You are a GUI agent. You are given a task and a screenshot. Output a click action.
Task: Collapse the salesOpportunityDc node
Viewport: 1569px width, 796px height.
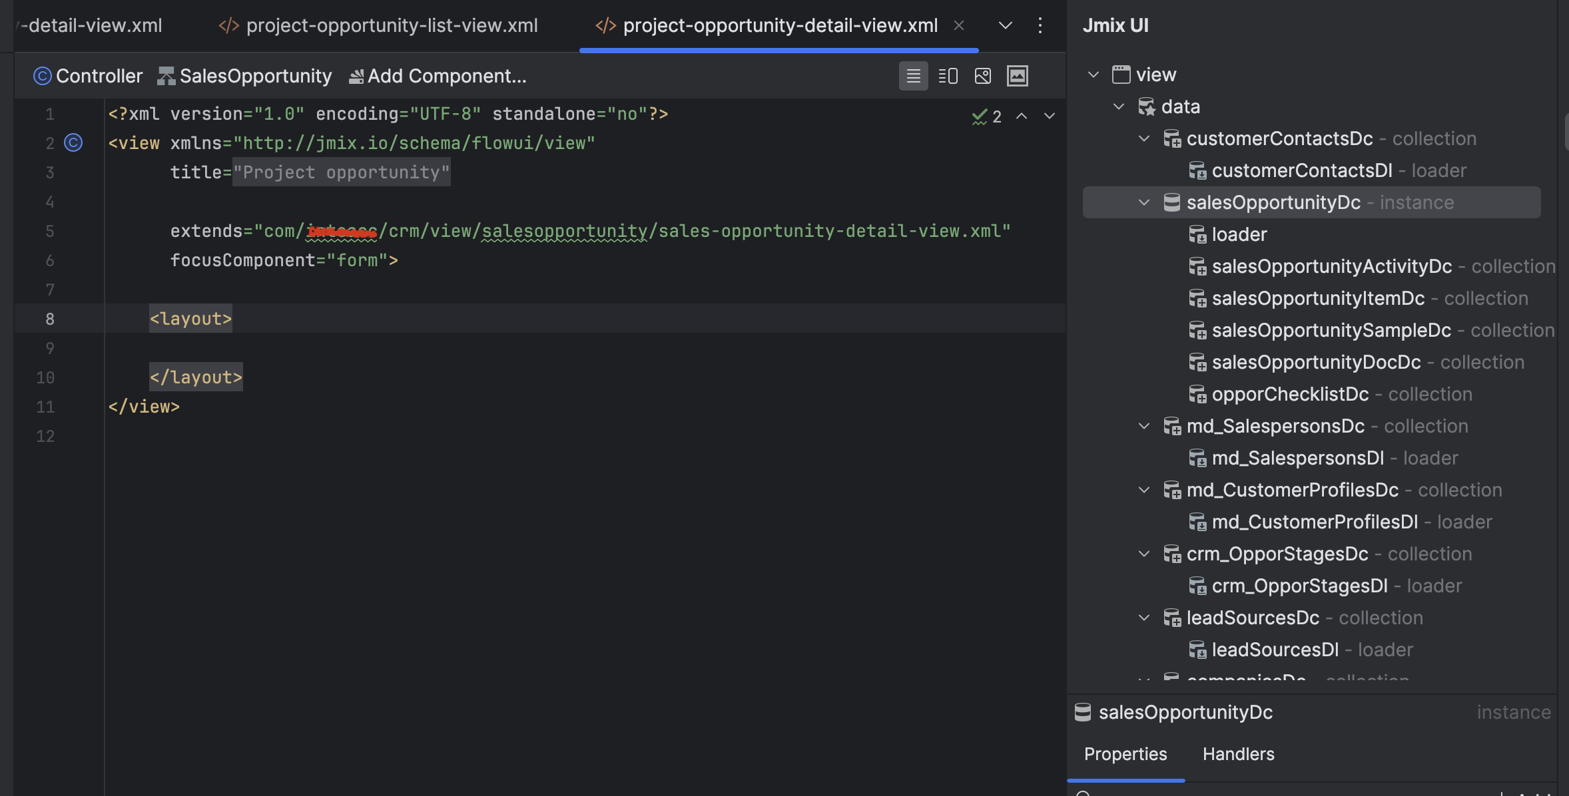coord(1144,202)
